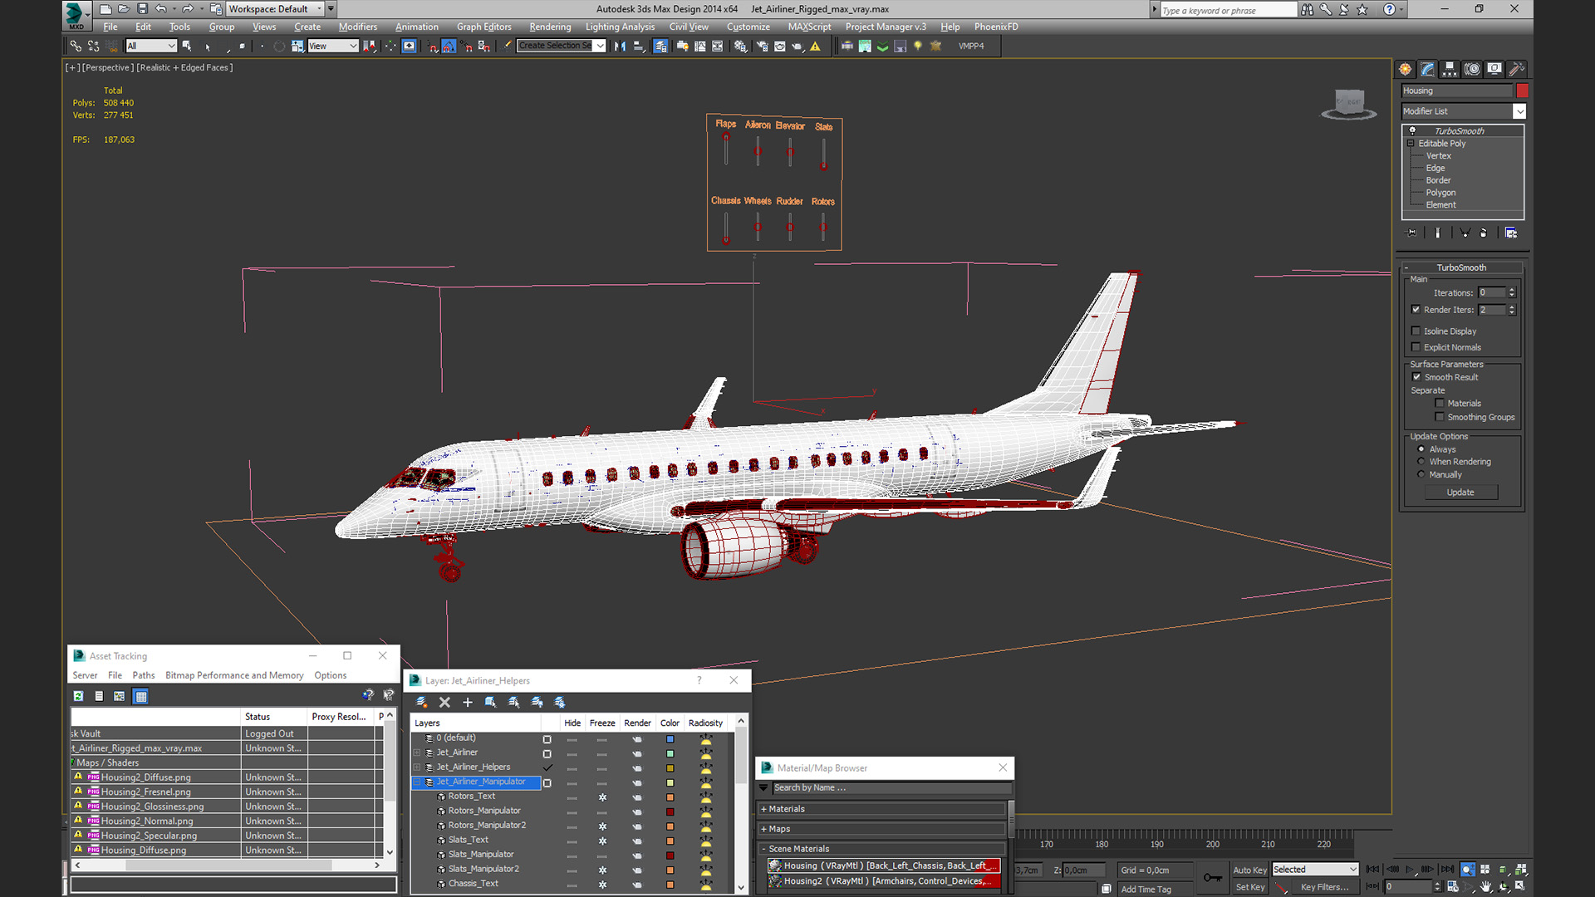The width and height of the screenshot is (1595, 897).
Task: Click the Go to End playback icon
Action: tap(1447, 870)
